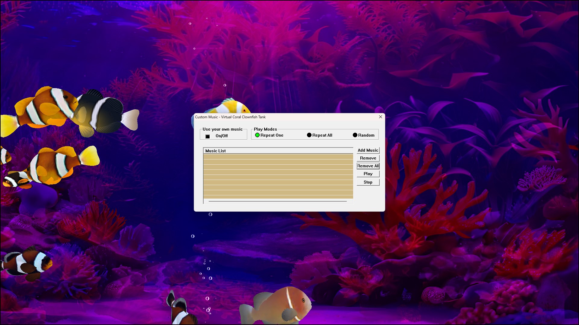
Task: Close the Custom Music dialog
Action: (380, 117)
